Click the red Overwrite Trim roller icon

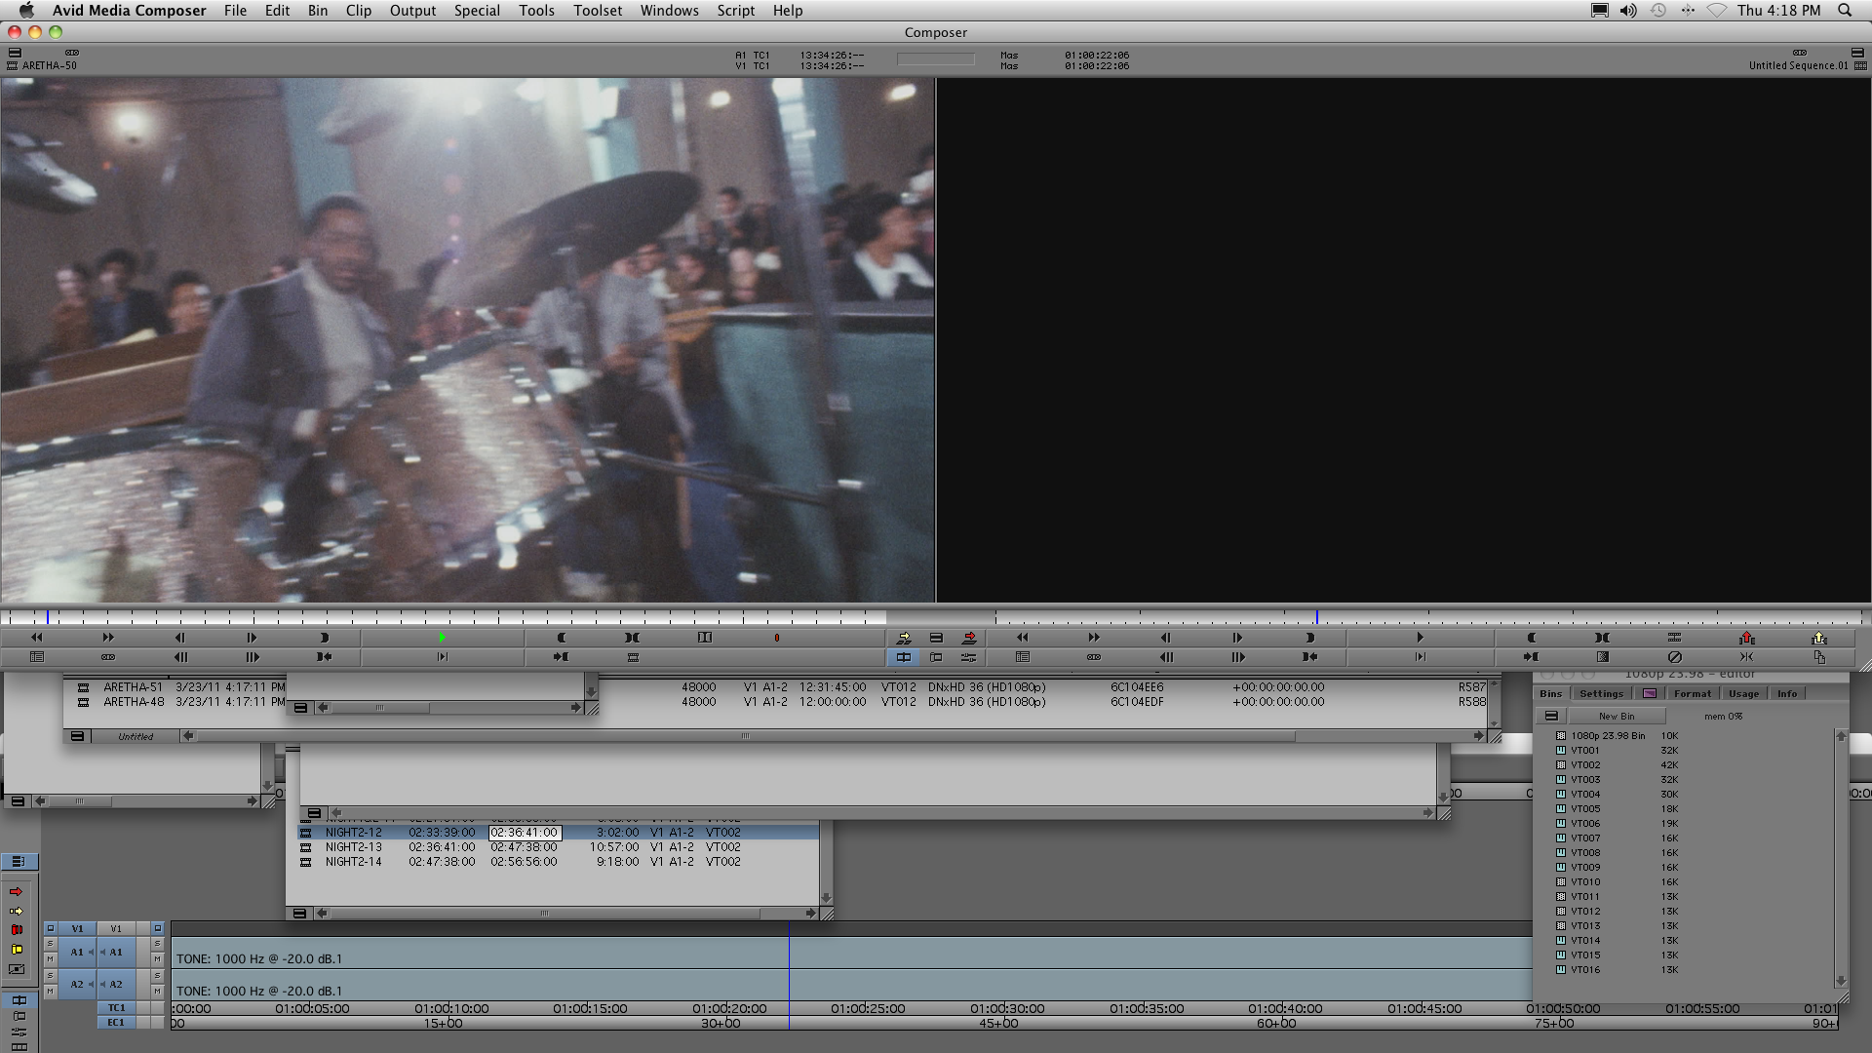pyautogui.click(x=17, y=930)
